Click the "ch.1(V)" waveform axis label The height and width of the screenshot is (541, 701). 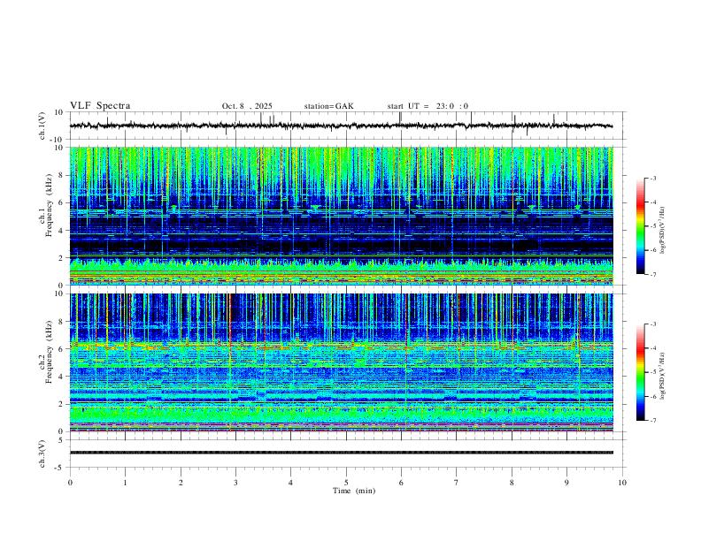pos(42,126)
